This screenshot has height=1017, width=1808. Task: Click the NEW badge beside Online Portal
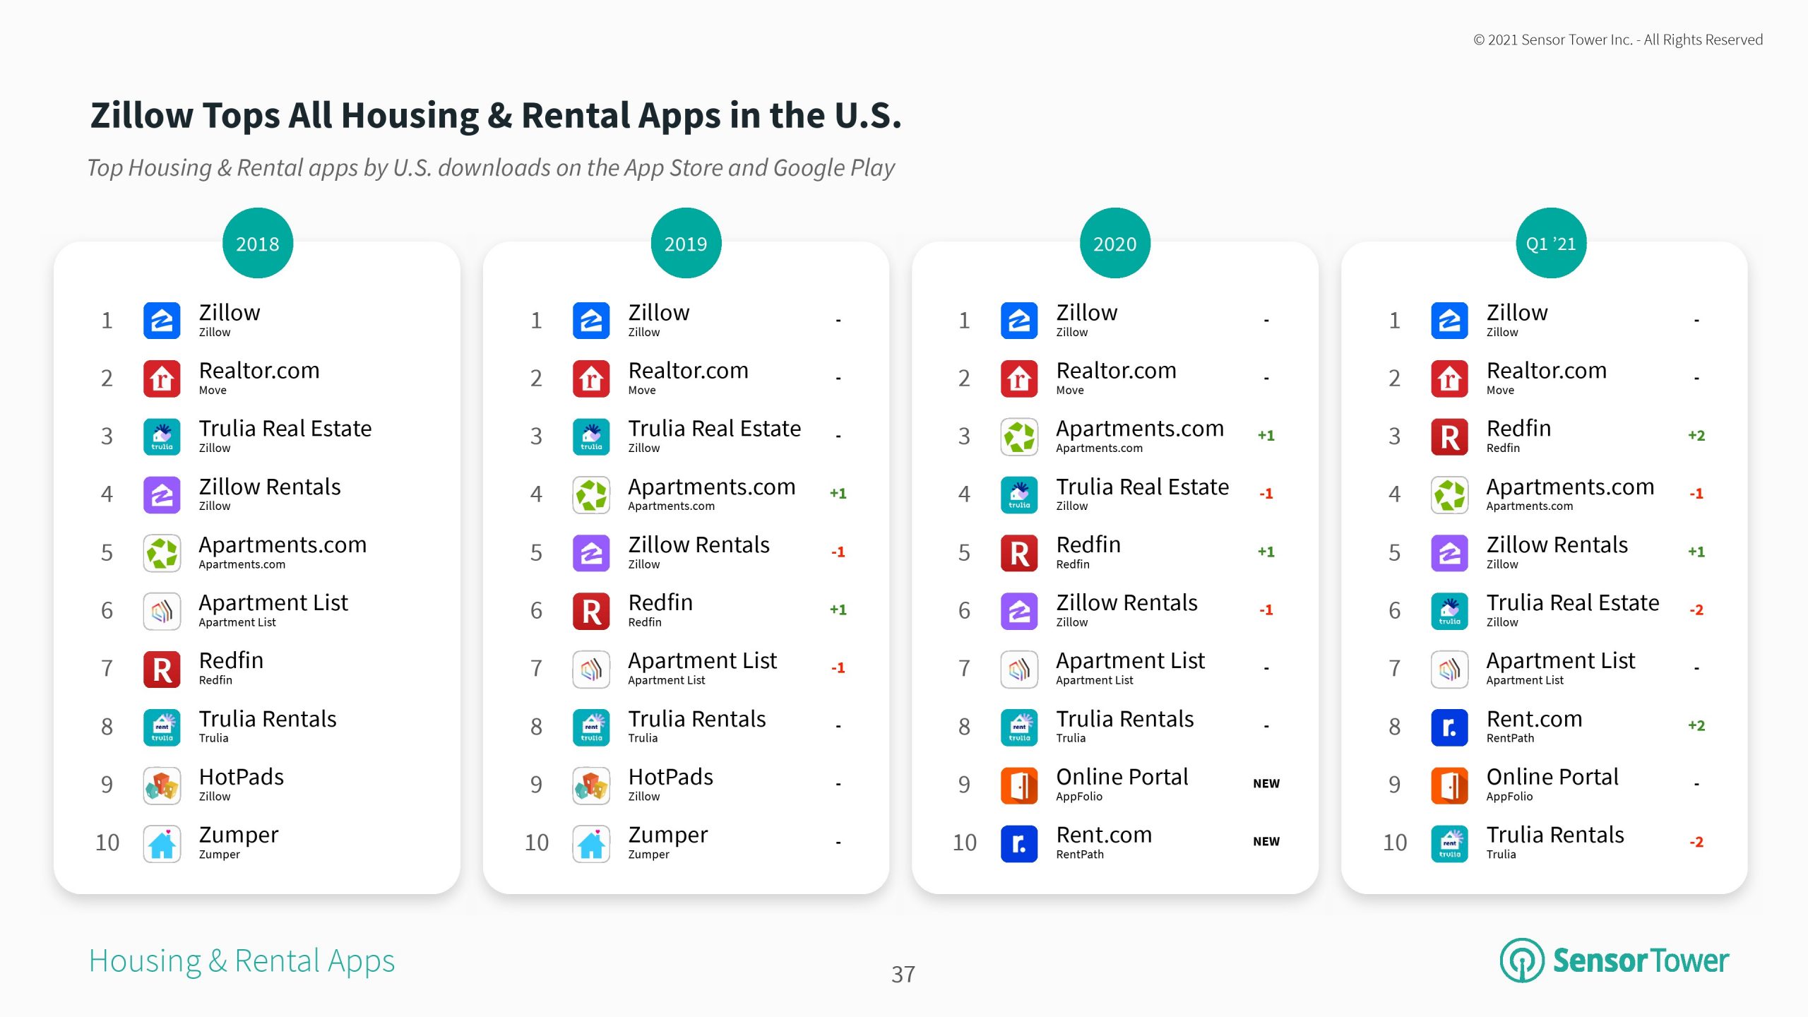coord(1266,783)
